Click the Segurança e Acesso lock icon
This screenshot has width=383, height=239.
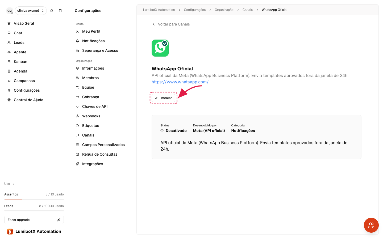(77, 50)
